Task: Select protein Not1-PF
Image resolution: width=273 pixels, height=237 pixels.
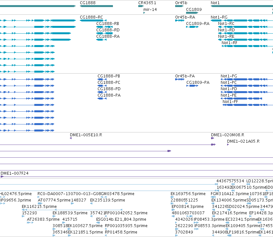Action: coord(248,105)
